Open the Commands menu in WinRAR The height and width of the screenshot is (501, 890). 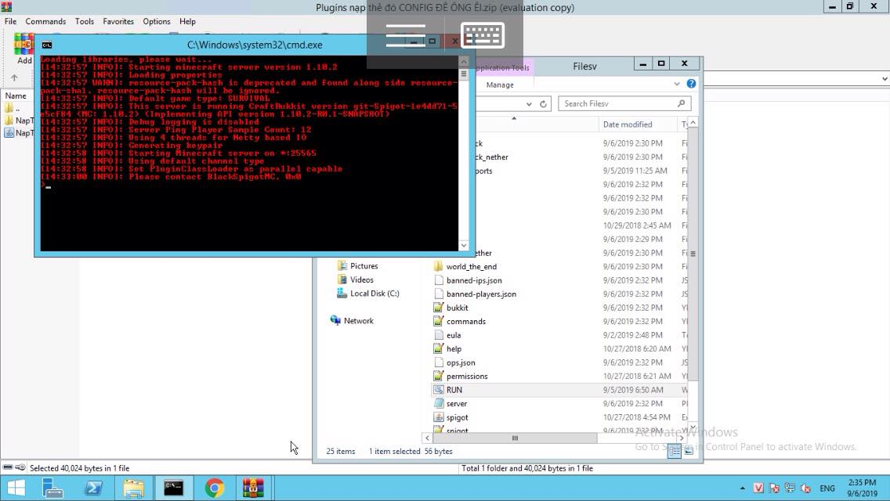[45, 21]
